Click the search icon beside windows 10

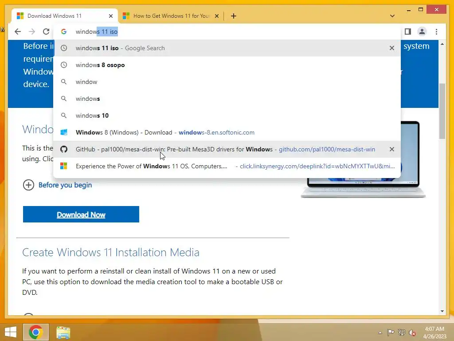[x=64, y=115]
